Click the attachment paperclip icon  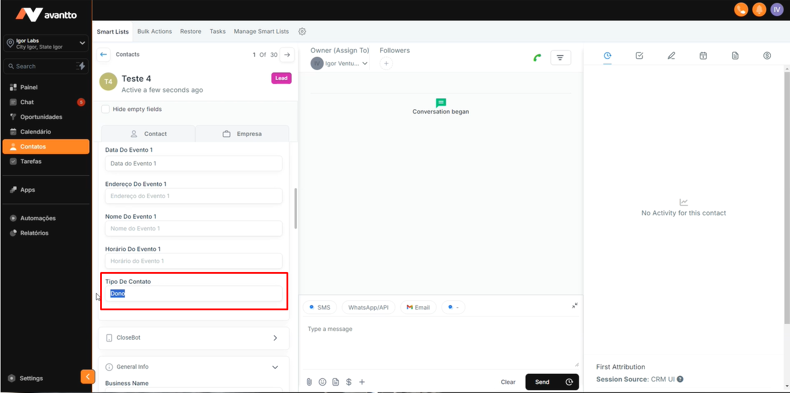pos(310,382)
